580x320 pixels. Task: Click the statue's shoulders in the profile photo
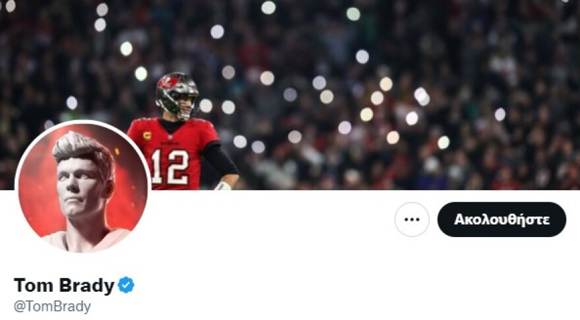tap(87, 240)
